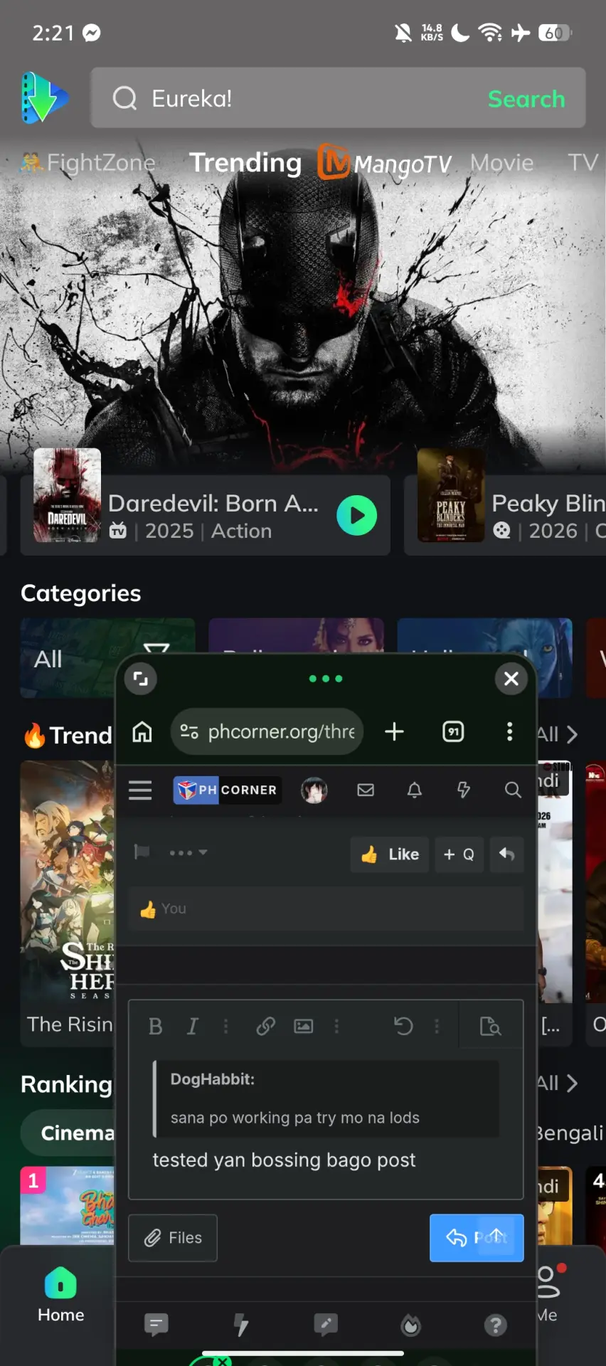Open the lightning bolt in PHCorner header
Image resolution: width=606 pixels, height=1366 pixels.
pyautogui.click(x=464, y=790)
